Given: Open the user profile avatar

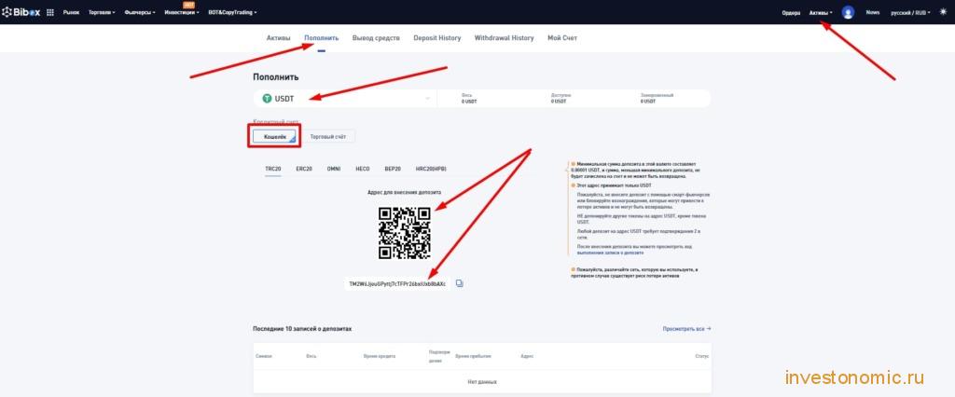Looking at the screenshot, I should (x=848, y=12).
